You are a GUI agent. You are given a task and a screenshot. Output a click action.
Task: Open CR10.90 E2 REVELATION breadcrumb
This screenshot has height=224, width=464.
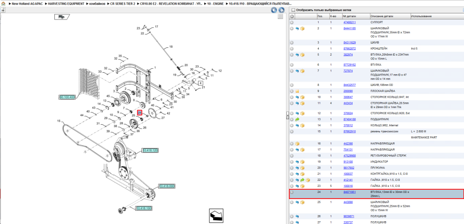171,5
